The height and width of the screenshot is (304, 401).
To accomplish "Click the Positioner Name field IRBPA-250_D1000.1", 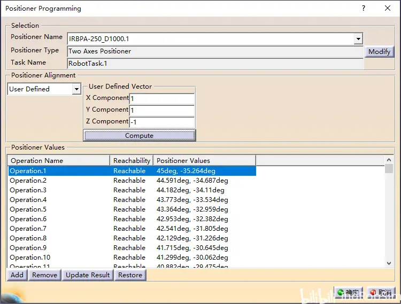I will coord(211,39).
